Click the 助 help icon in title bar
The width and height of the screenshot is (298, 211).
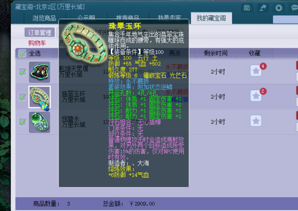(x=247, y=8)
